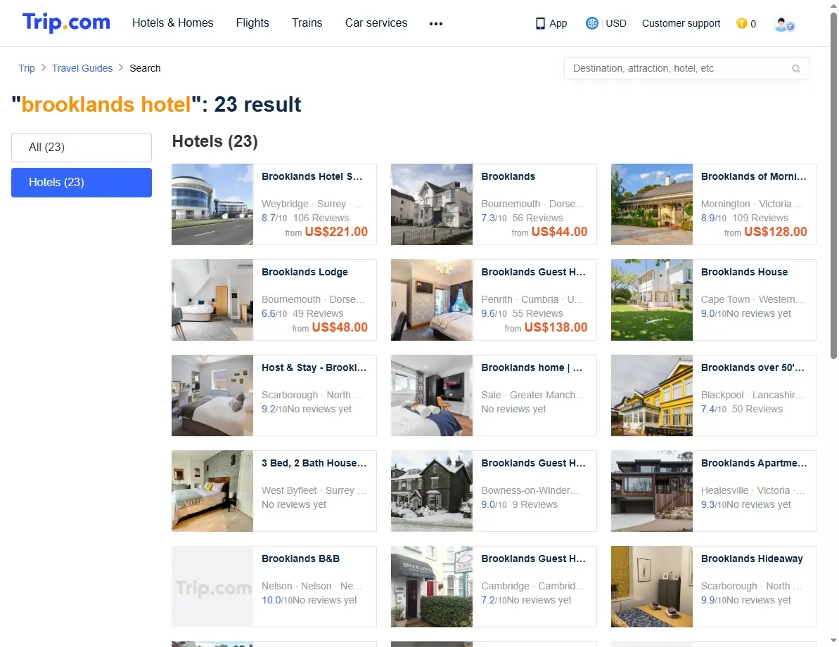
Task: Select the Hotels (23) filter tab
Action: 82,183
